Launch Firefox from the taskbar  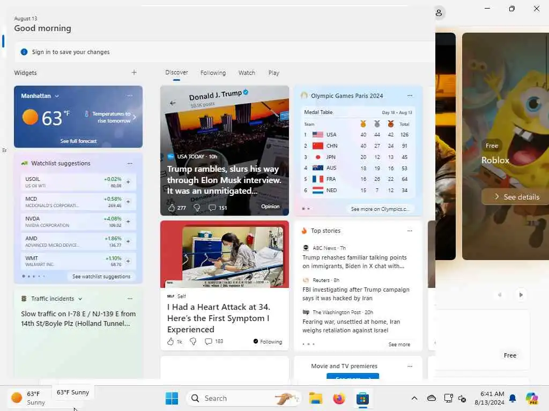[x=339, y=398]
